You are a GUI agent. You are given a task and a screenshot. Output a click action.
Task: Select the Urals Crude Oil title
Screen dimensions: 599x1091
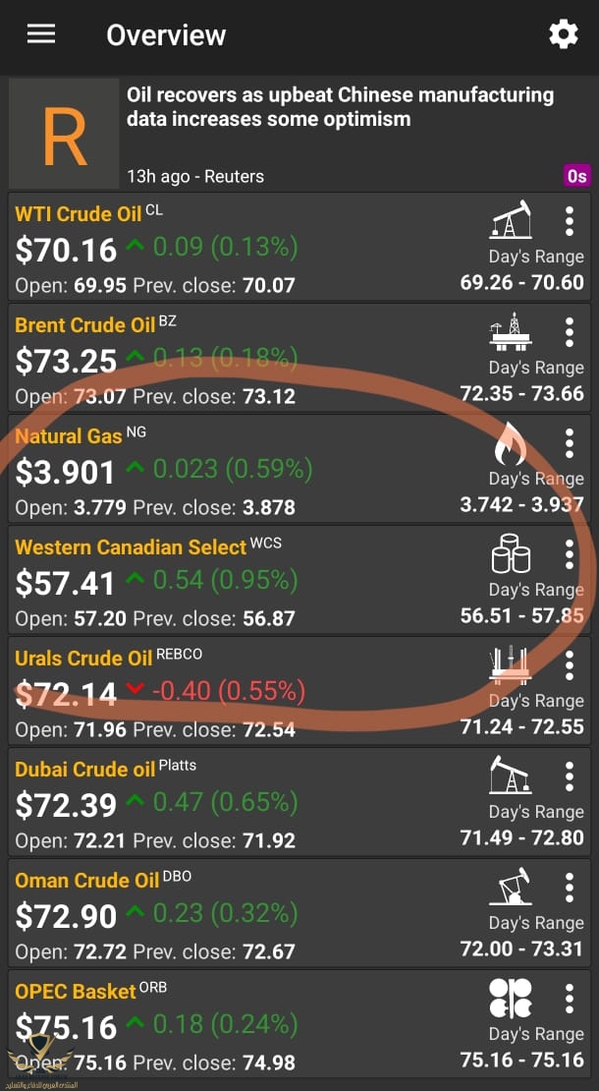83,658
